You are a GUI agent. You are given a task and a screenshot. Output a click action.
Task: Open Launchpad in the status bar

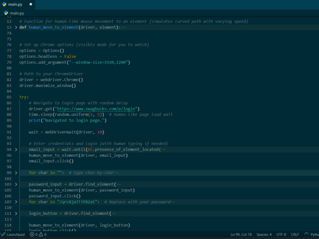16,235
